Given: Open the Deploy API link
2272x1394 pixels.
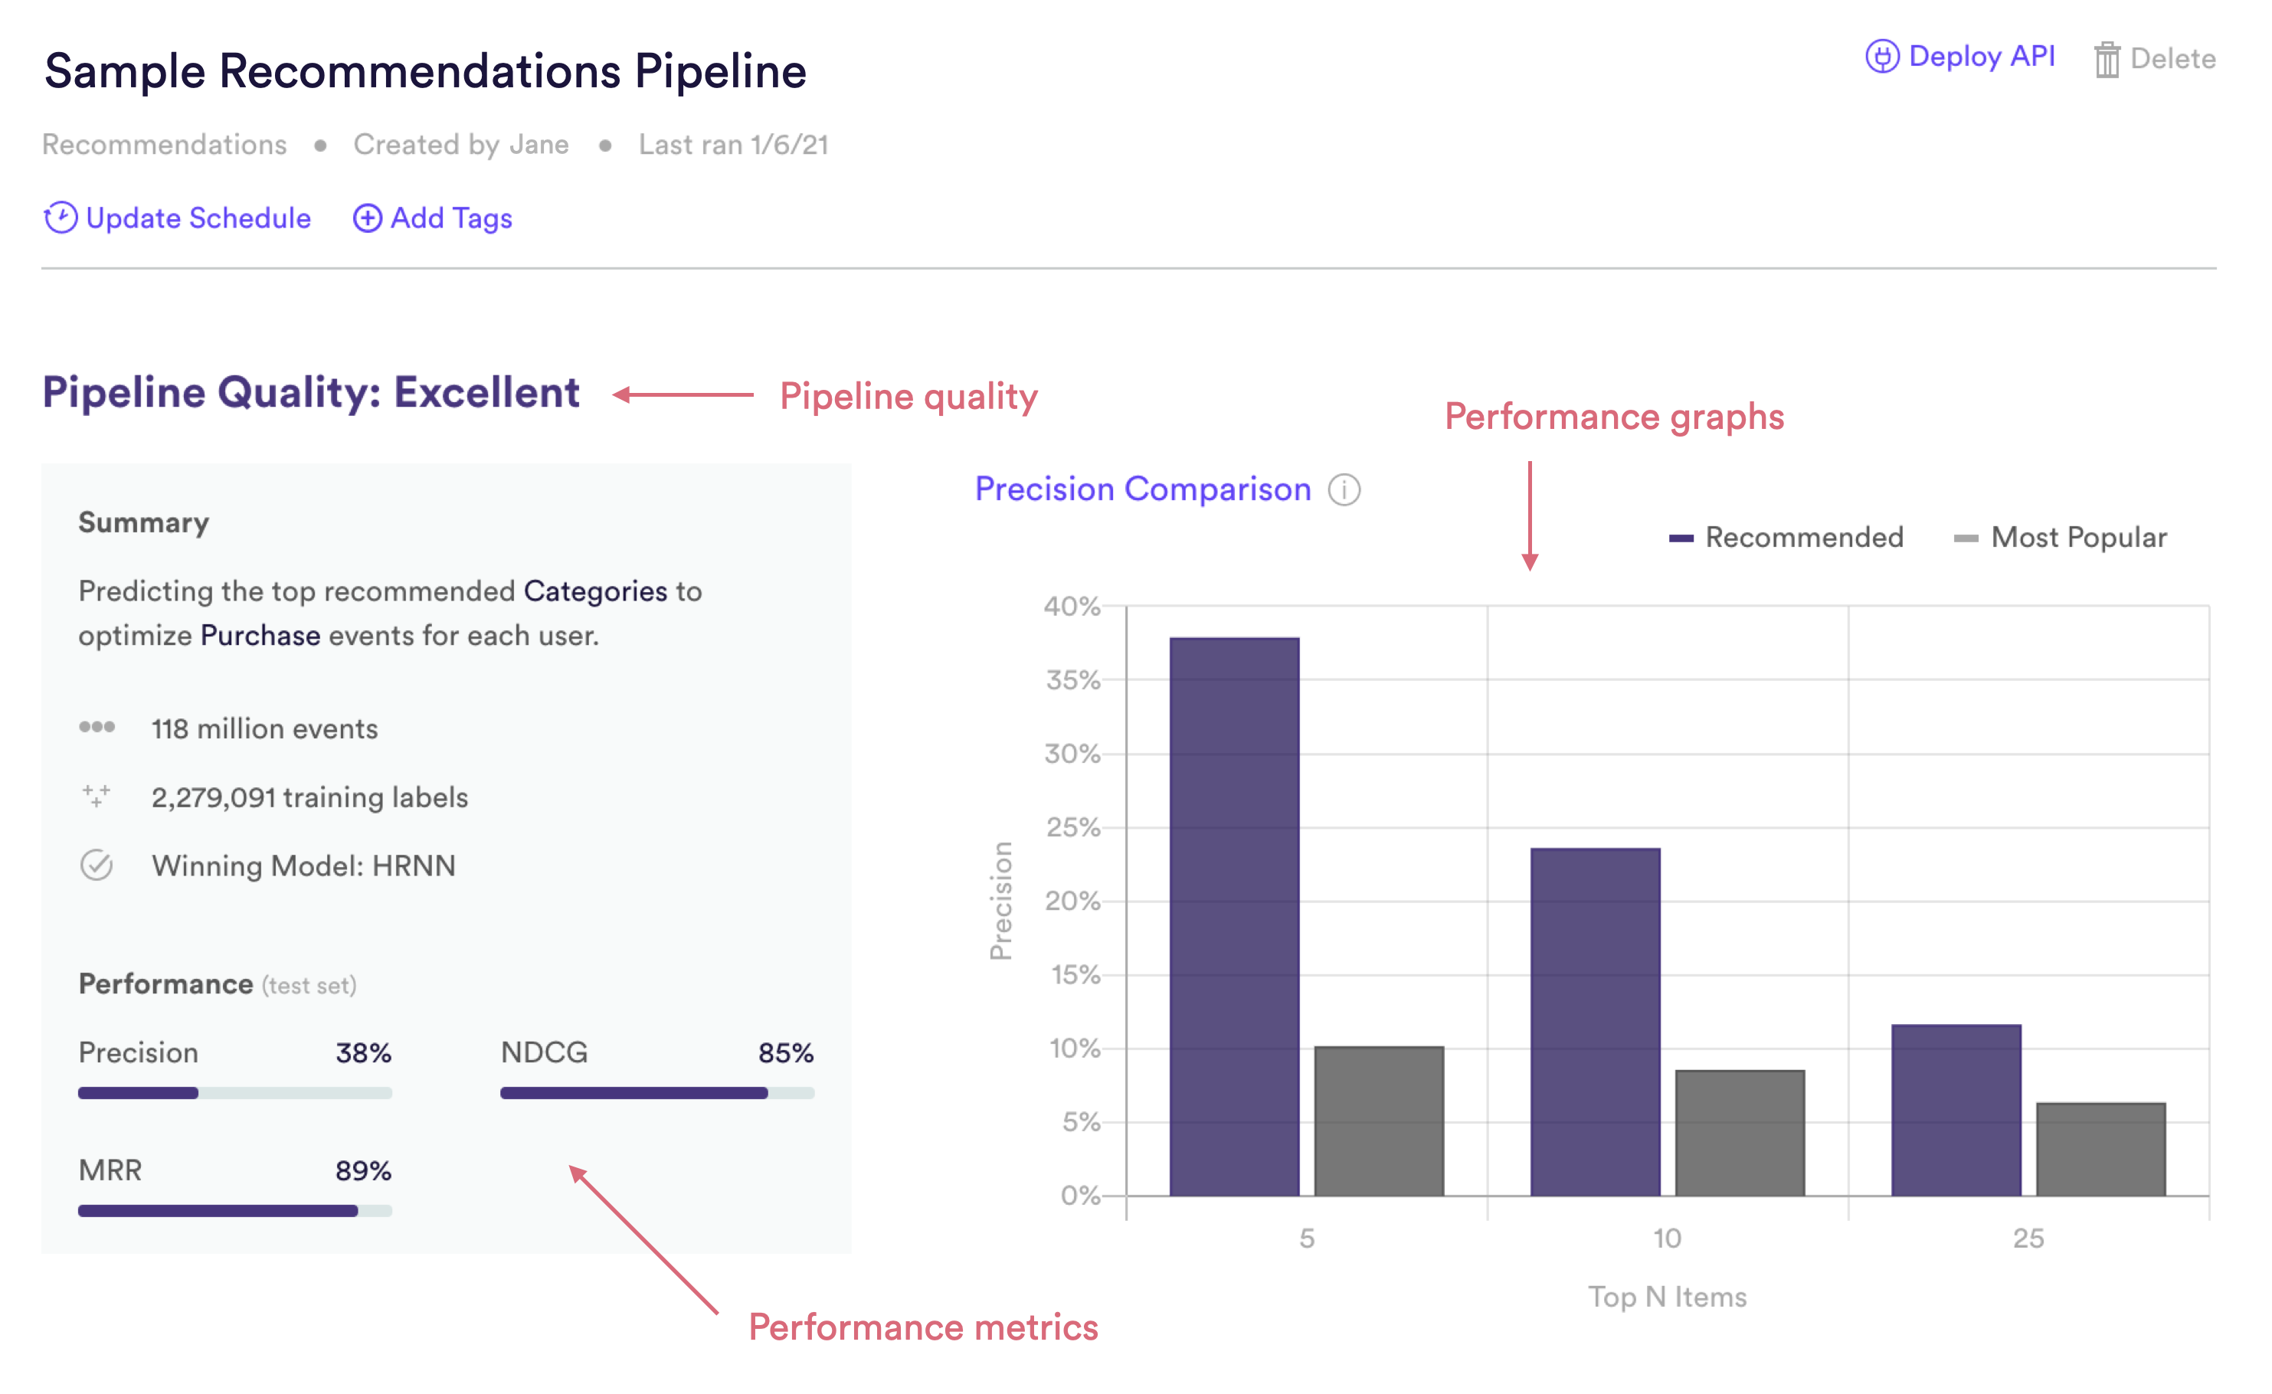Looking at the screenshot, I should point(1981,57).
